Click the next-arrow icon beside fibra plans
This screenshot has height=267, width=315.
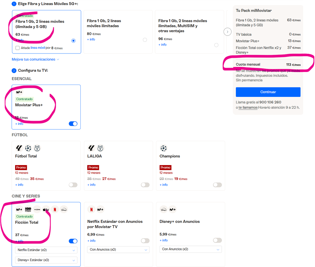point(227,31)
